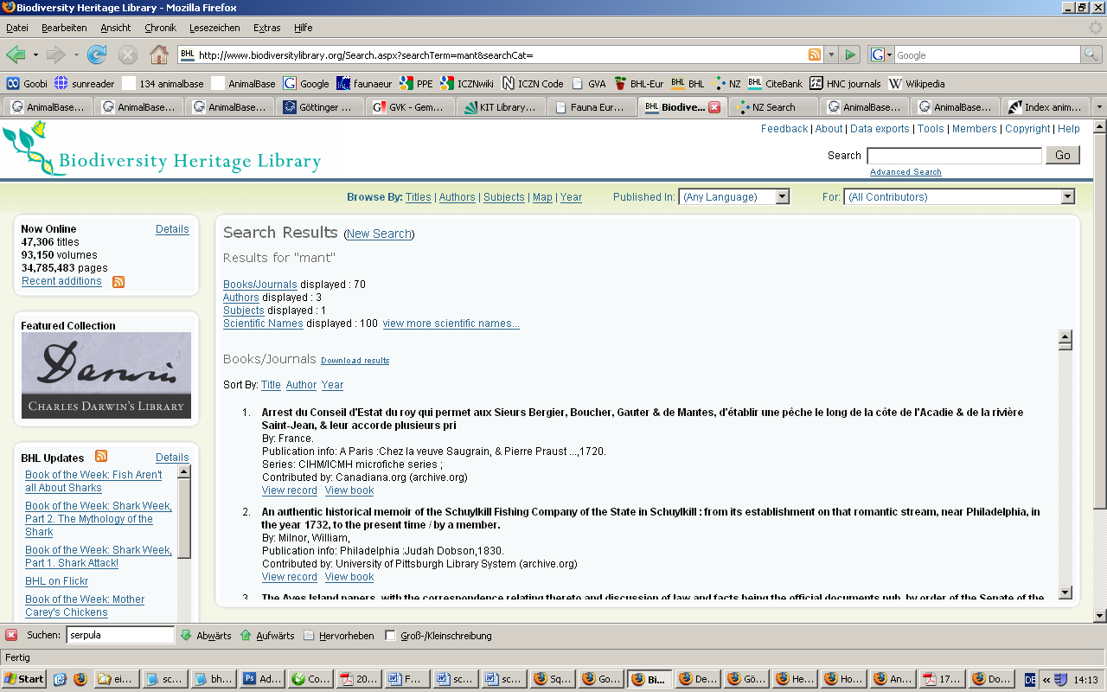Click the back arrow navigation icon
The width and height of the screenshot is (1107, 692).
[16, 54]
